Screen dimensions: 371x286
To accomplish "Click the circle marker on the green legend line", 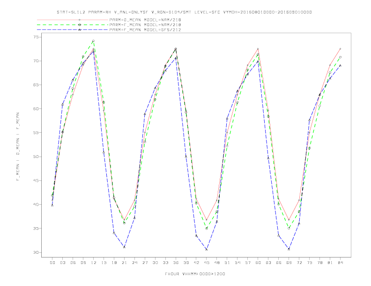I will (x=80, y=25).
